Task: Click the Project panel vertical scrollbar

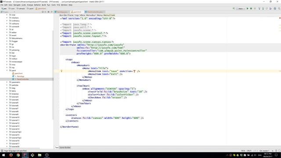Action: [53, 75]
